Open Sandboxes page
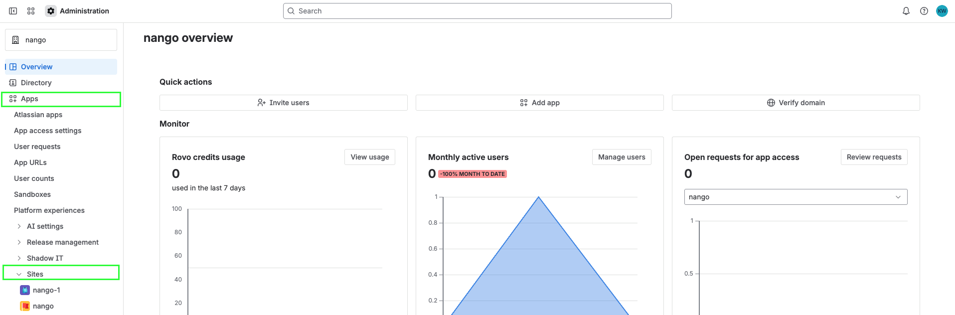955x315 pixels. coord(32,194)
